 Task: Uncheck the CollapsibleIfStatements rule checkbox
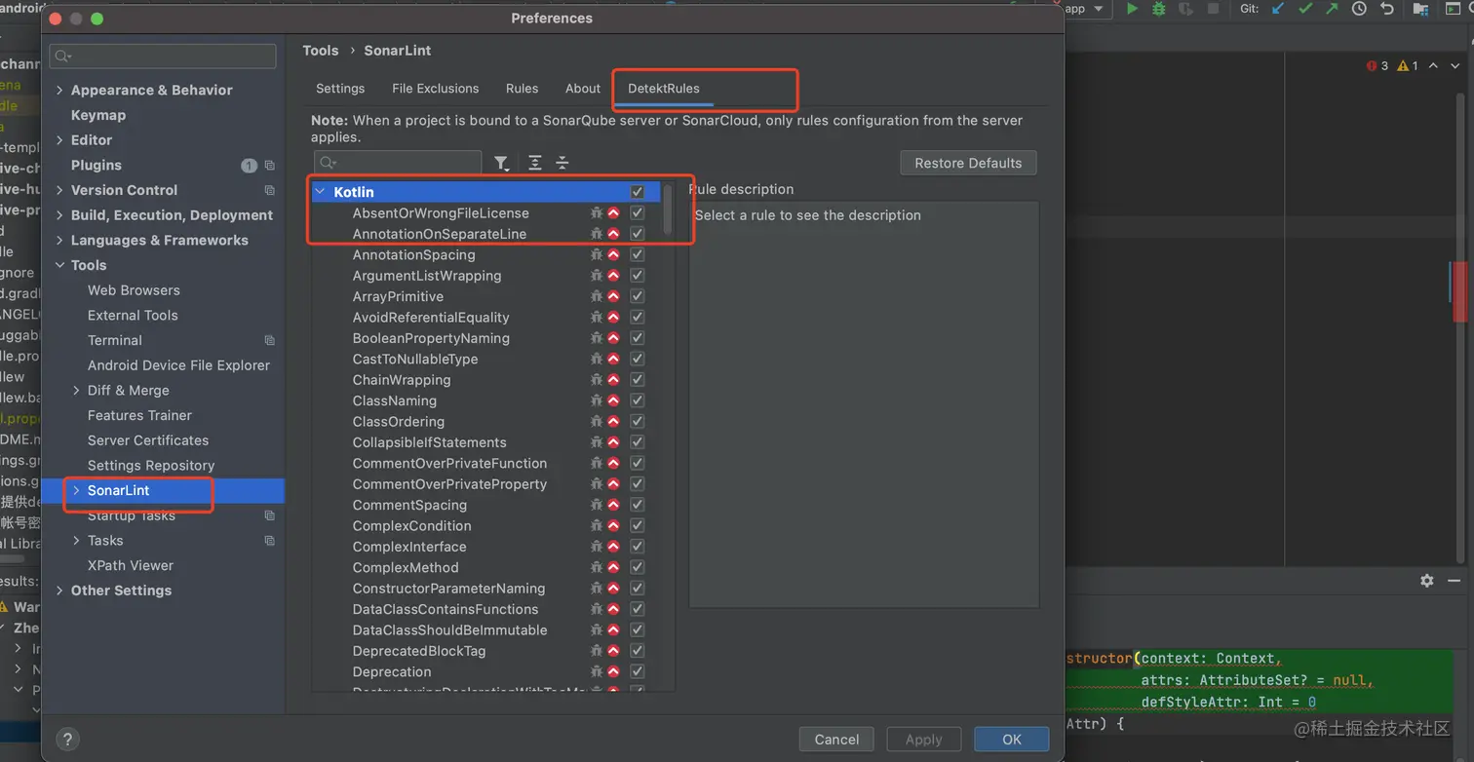(x=638, y=442)
